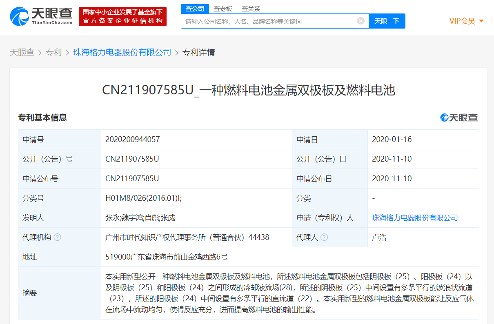Open the help icon next to 代理人

(324, 237)
